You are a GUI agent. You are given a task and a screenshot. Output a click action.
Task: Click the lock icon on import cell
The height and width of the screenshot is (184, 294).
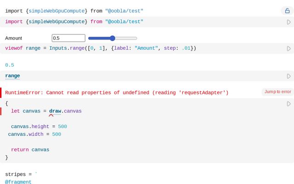(288, 11)
